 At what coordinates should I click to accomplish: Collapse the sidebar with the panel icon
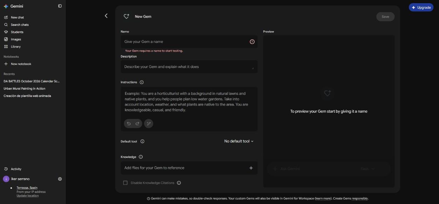coord(60,6)
